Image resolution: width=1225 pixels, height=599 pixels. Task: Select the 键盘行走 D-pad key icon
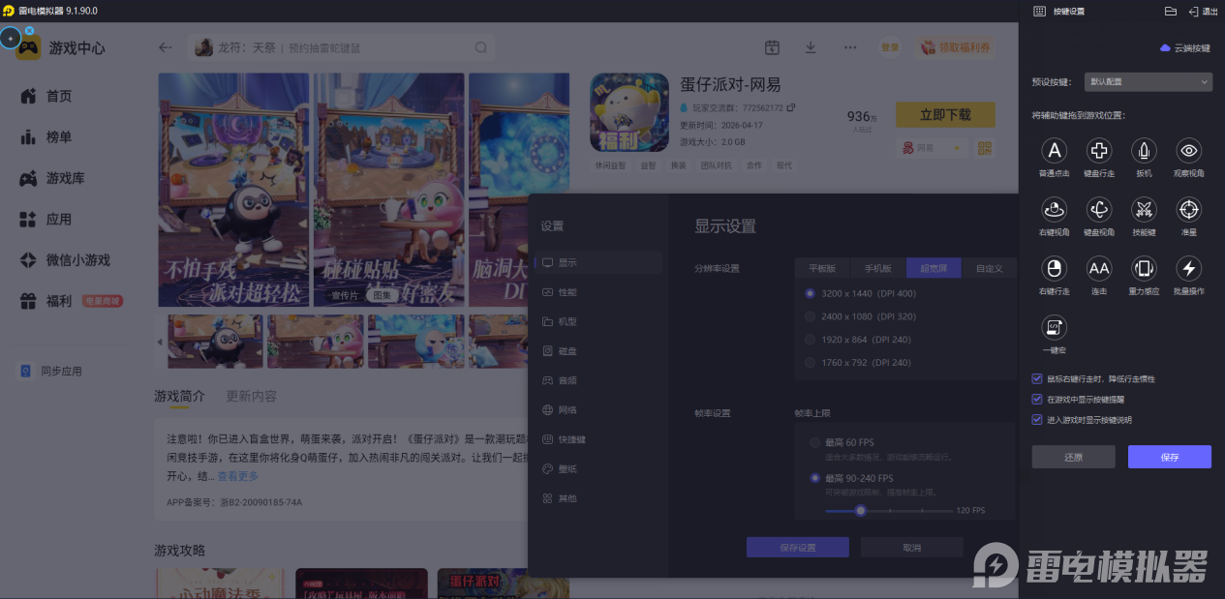(1099, 150)
